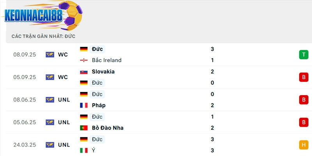Open the Bắc Ireland team link
Screen dimensions: 312x156
(106, 60)
